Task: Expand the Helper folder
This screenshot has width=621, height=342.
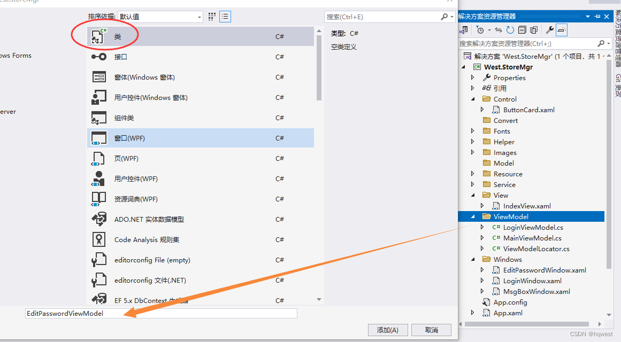Action: [472, 142]
